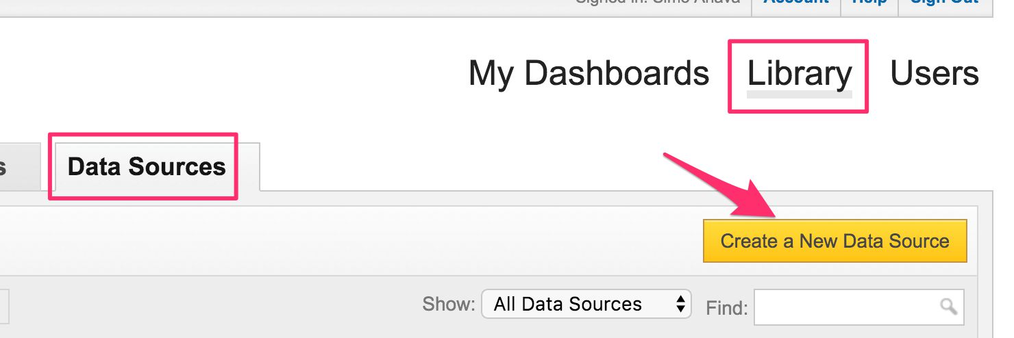Viewport: 1014px width, 338px height.
Task: Click the gray underline beneath Library
Action: click(x=800, y=94)
